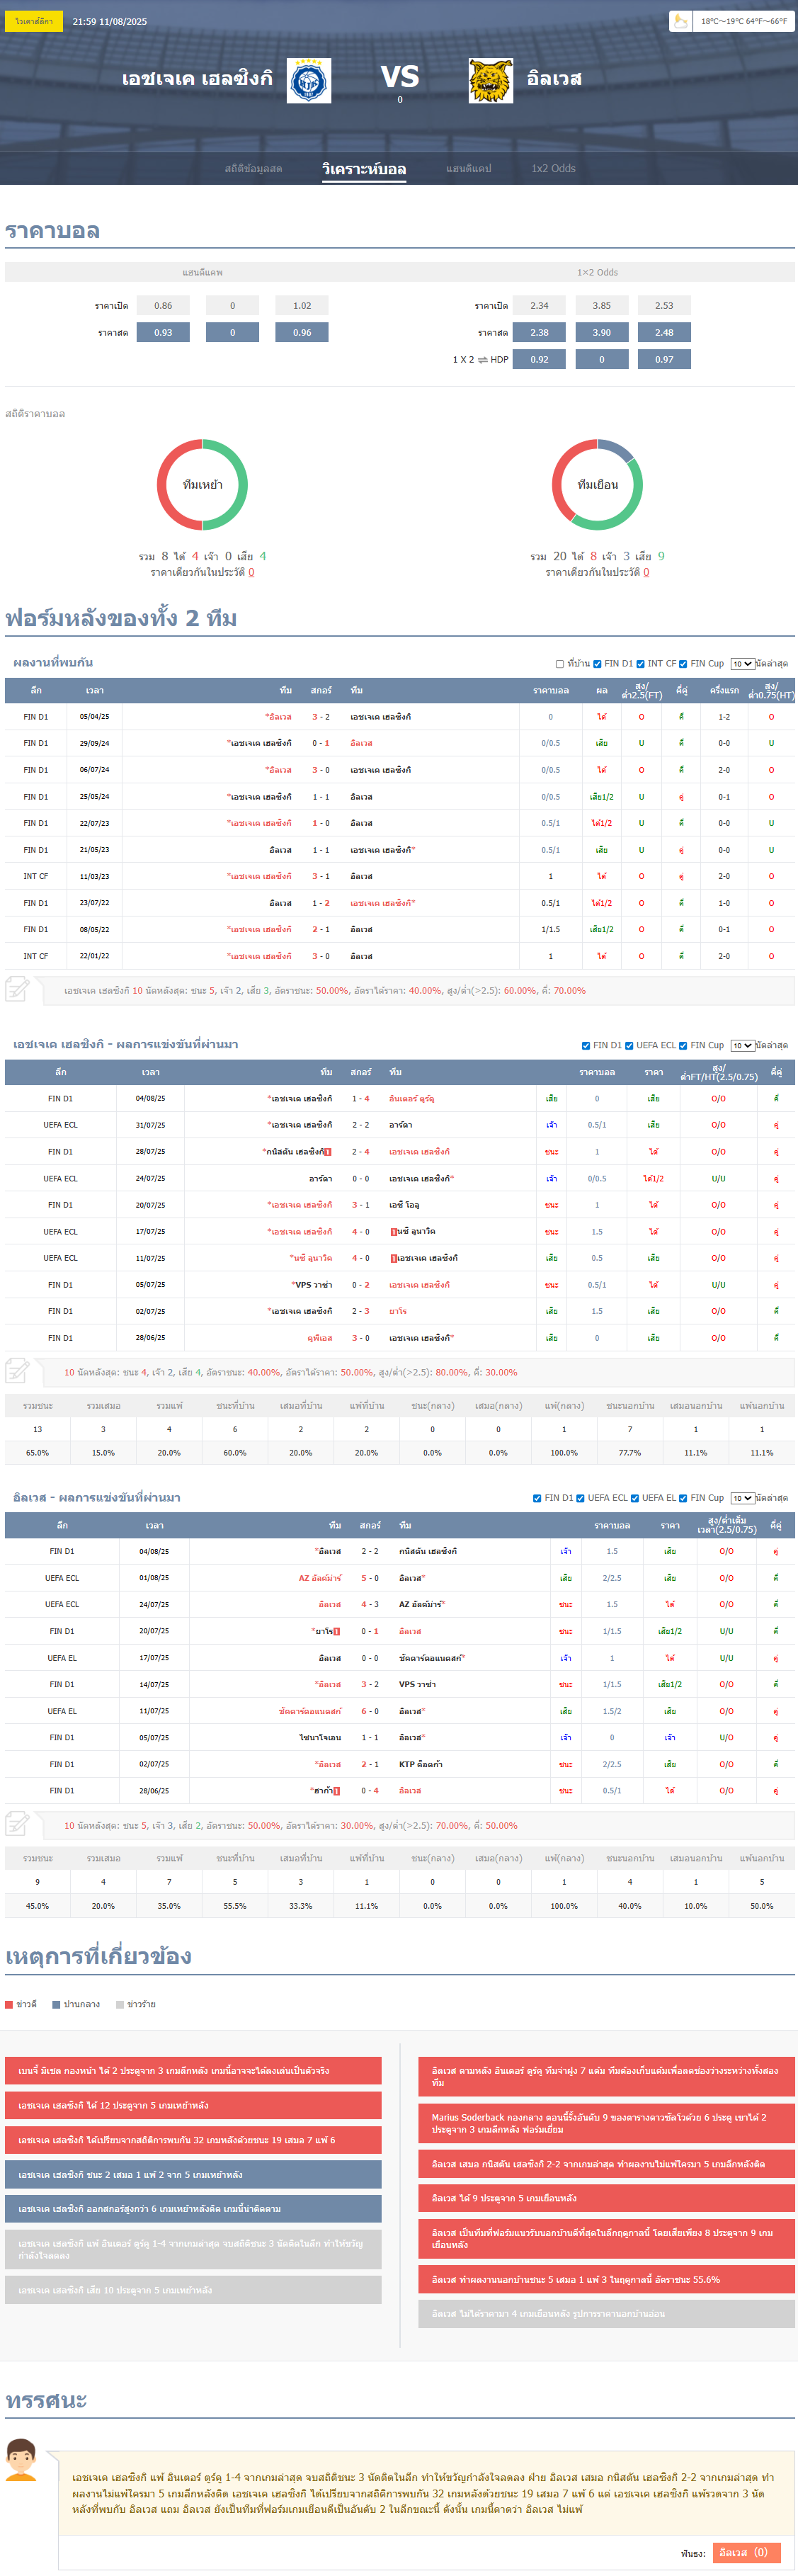Open match count dropdown in head-to-head section
Screen dimensions: 798x2576
click(x=742, y=664)
